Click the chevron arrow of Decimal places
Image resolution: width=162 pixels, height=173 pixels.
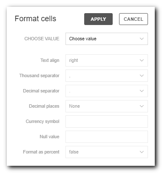coord(142,106)
